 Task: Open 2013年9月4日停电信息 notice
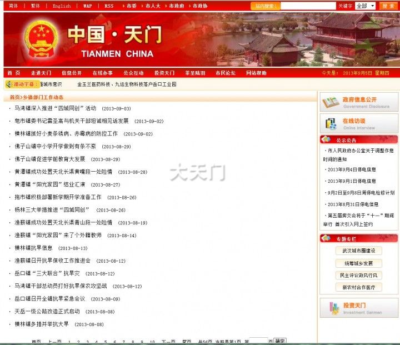point(352,170)
